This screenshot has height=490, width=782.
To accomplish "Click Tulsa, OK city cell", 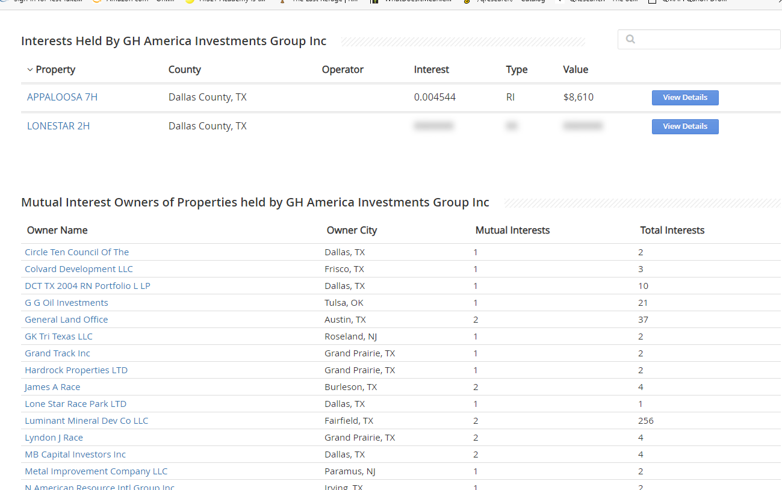I will point(344,302).
